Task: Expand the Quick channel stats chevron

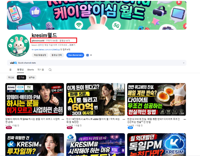Action: 184,63
